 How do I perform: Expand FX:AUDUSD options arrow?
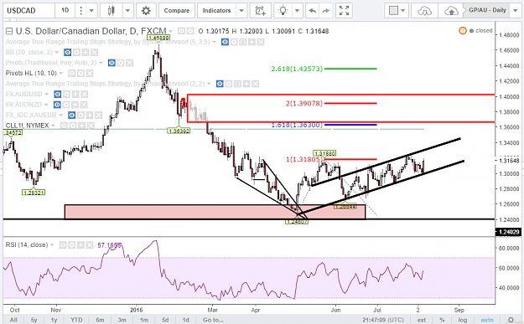(47, 94)
